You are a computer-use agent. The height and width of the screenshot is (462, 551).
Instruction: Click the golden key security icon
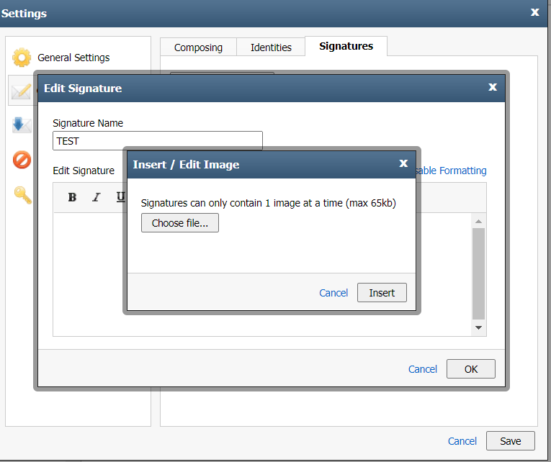click(23, 195)
